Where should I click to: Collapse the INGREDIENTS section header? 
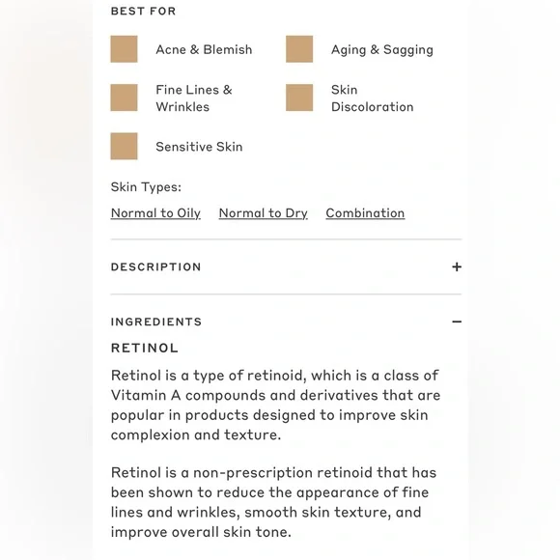coord(286,322)
